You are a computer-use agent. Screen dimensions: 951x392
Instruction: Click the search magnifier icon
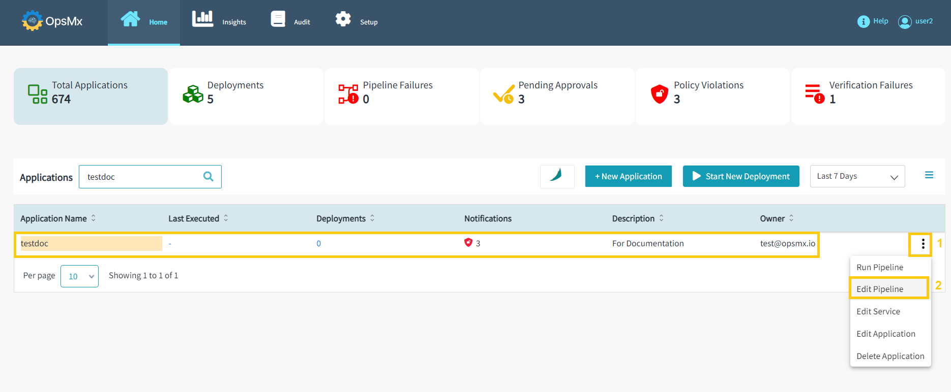tap(209, 177)
